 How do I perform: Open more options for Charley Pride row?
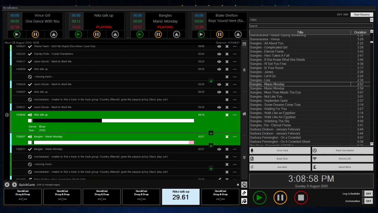[x=235, y=54]
